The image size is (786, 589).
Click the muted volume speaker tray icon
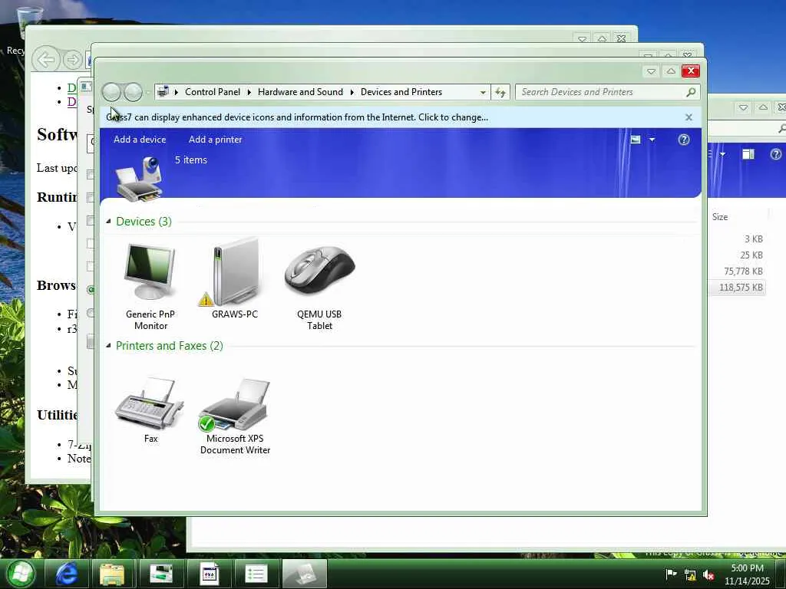[708, 575]
